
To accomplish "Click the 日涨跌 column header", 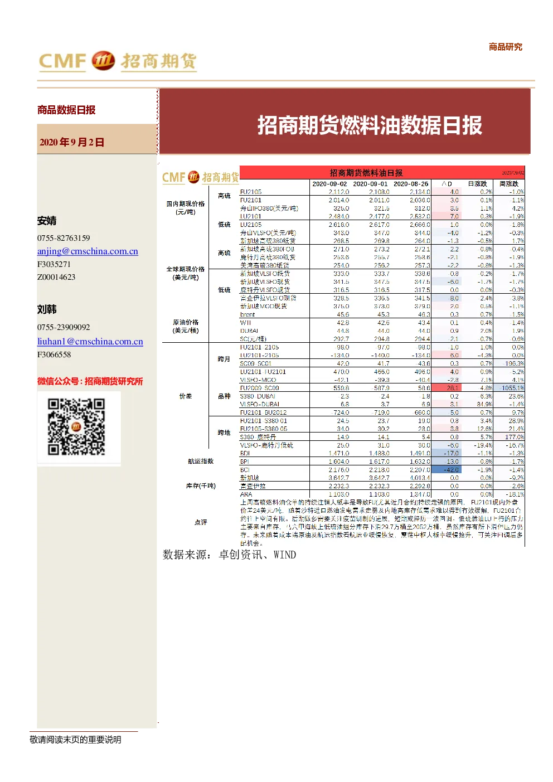I will [477, 184].
